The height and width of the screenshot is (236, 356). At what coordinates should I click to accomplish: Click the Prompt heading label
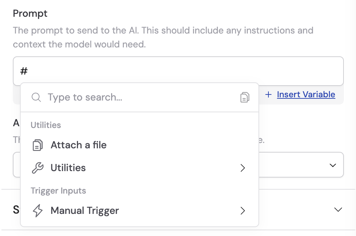click(x=30, y=13)
